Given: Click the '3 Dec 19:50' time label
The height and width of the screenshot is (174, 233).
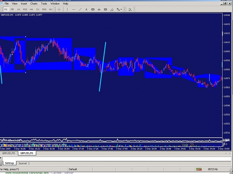Looking at the screenshot, I should point(224,149).
